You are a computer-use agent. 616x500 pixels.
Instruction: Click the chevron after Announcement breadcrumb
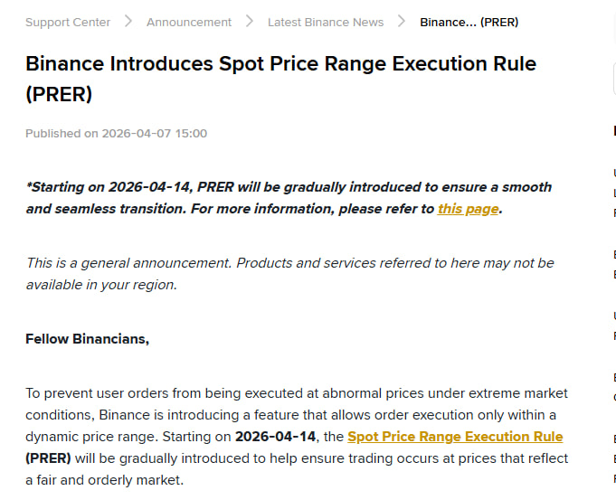pos(250,22)
